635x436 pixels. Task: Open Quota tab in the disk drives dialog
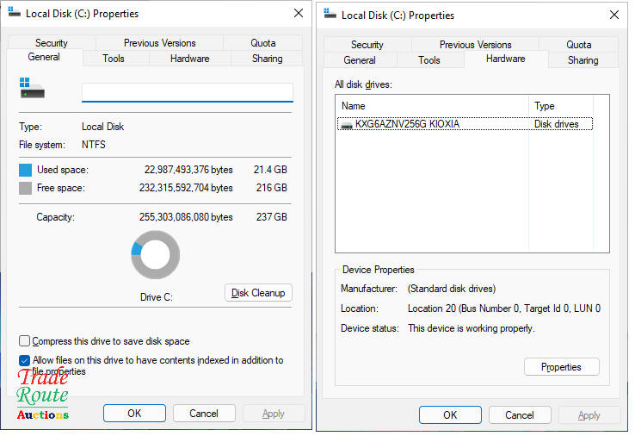coord(578,44)
